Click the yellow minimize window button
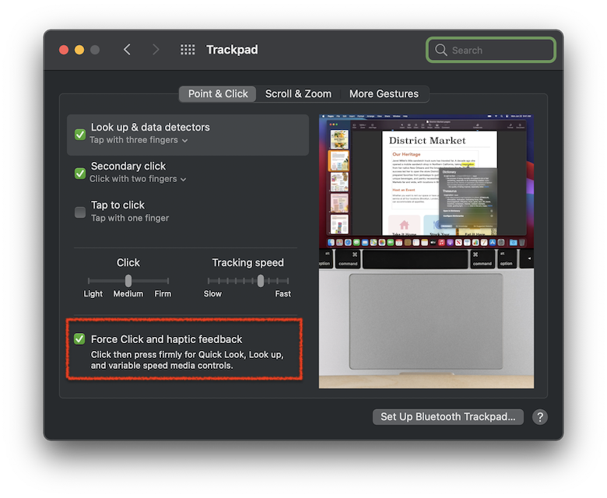 tap(79, 50)
